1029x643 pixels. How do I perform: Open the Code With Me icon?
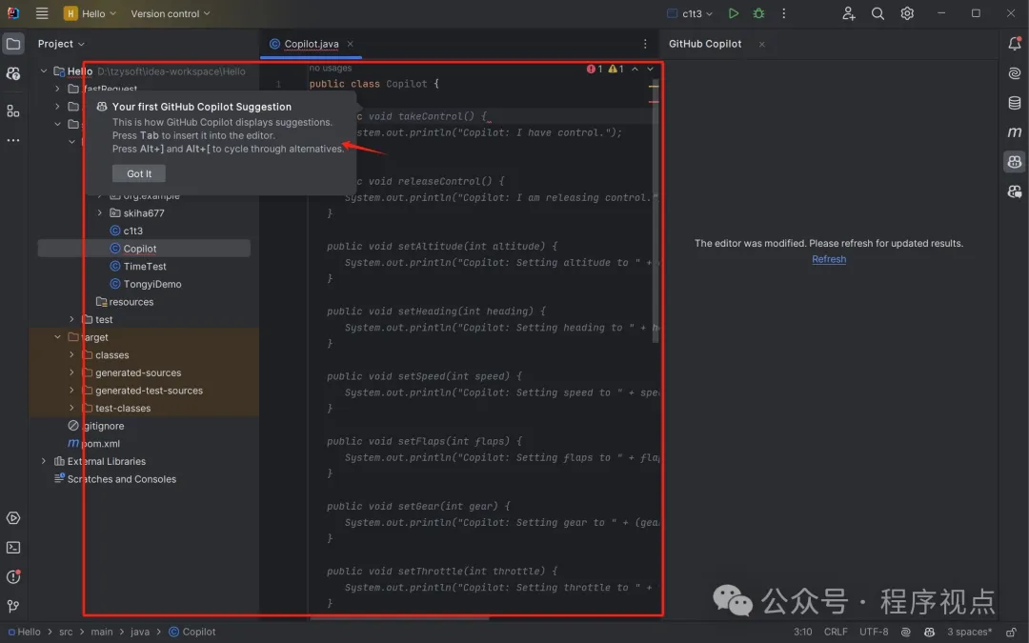pyautogui.click(x=849, y=13)
